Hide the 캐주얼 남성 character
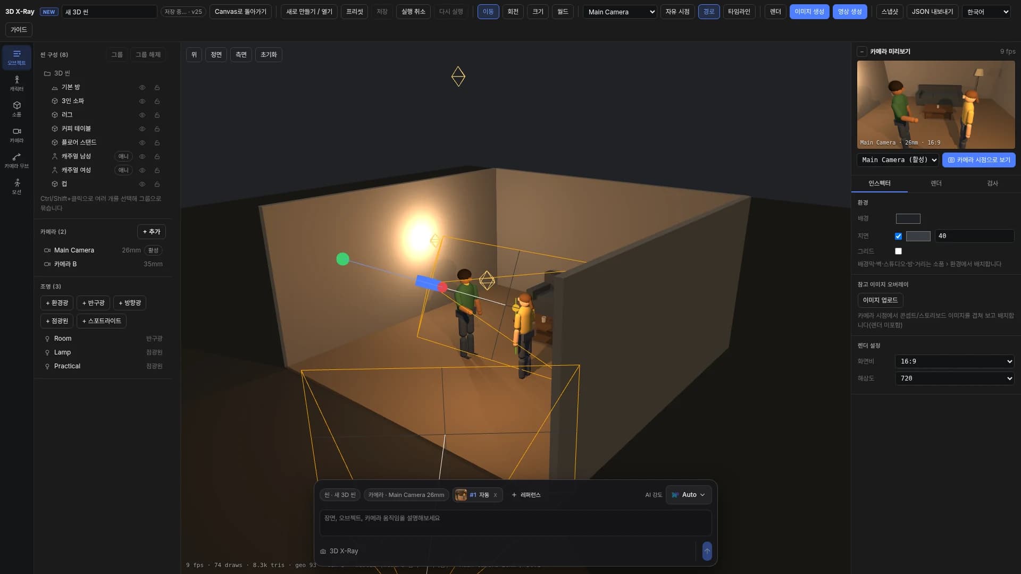Viewport: 1021px width, 574px height. click(142, 156)
